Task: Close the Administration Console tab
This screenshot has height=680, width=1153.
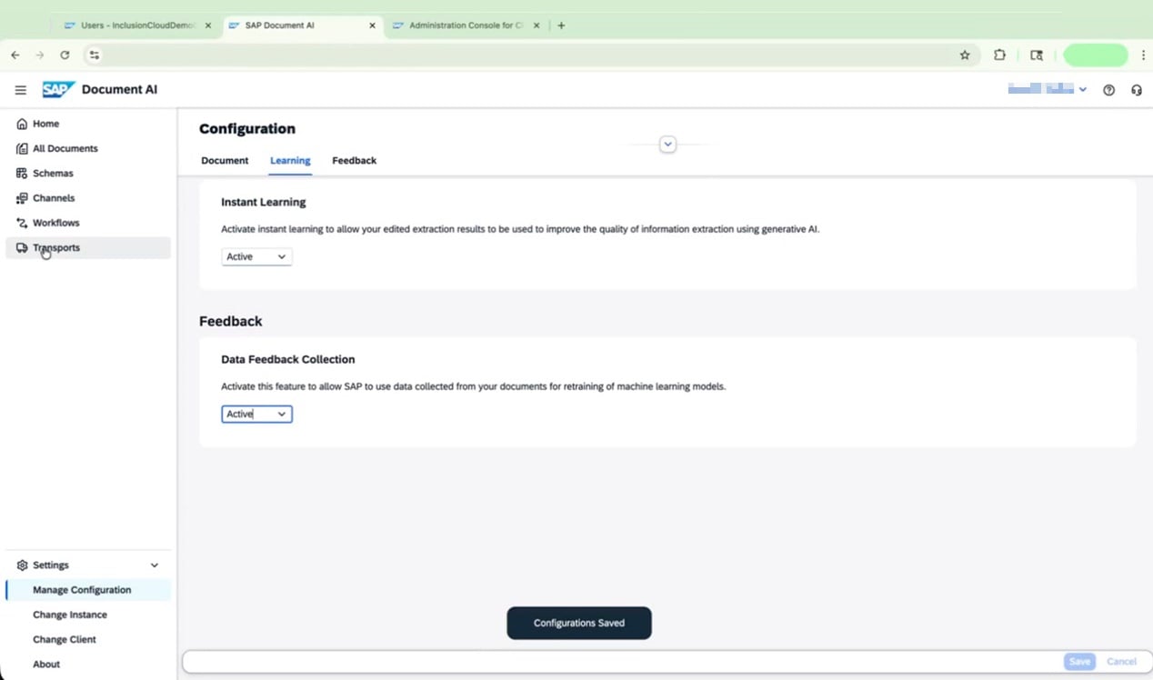Action: (x=536, y=25)
